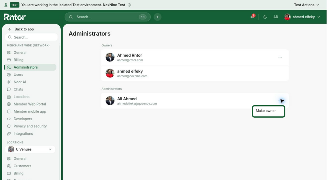Click the user circle icon beside Users

pos(9,74)
